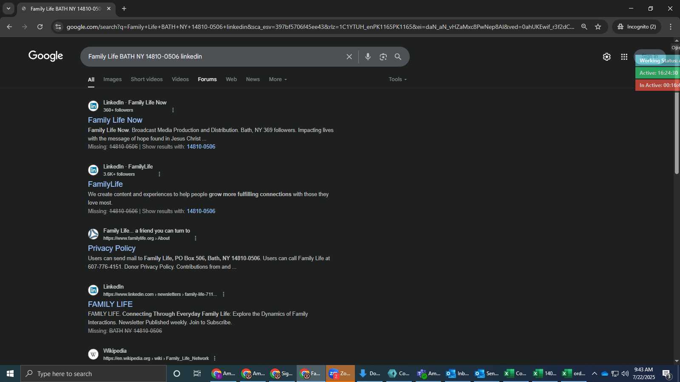Open Microsoft Teams taskbar item
The image size is (680, 382).
click(x=428, y=374)
